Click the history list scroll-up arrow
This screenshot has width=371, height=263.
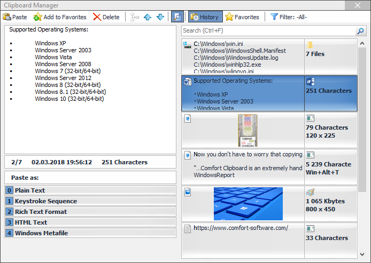tap(362, 43)
